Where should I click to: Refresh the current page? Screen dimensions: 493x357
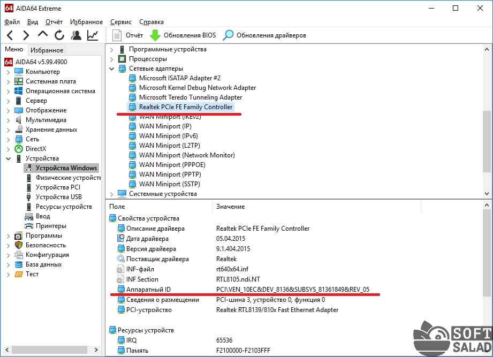[x=59, y=35]
